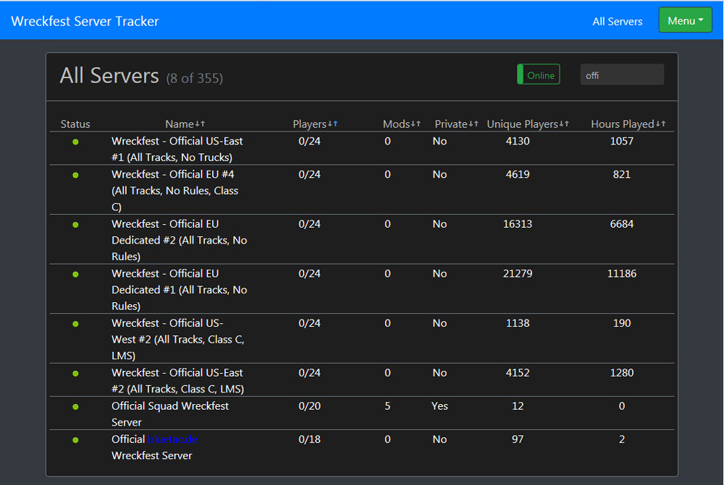Select 'Official US-West #2' server name
Viewport: 724px width, 485px height.
coord(178,339)
